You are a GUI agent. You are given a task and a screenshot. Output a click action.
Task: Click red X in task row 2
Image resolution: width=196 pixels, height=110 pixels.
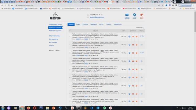[x=133, y=45]
